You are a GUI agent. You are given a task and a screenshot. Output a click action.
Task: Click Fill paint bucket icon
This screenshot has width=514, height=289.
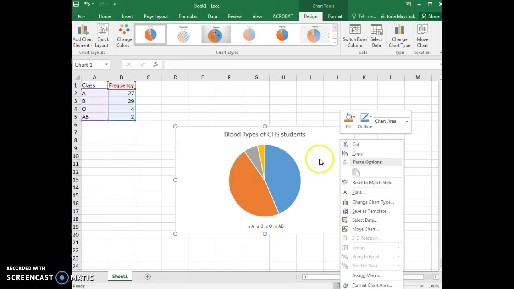(x=349, y=117)
